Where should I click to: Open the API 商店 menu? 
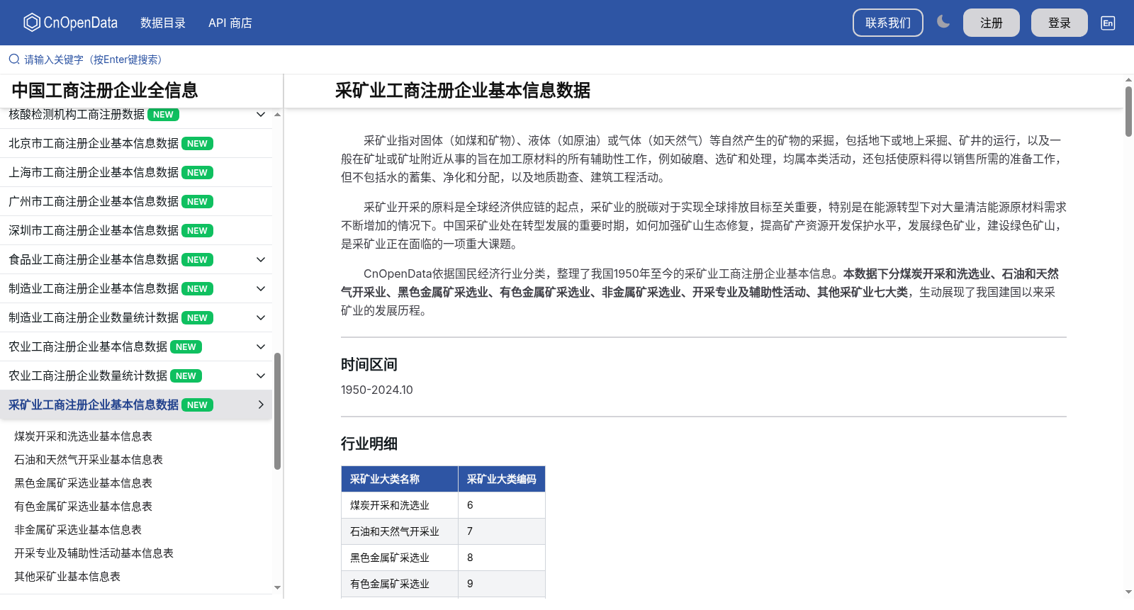tap(230, 23)
